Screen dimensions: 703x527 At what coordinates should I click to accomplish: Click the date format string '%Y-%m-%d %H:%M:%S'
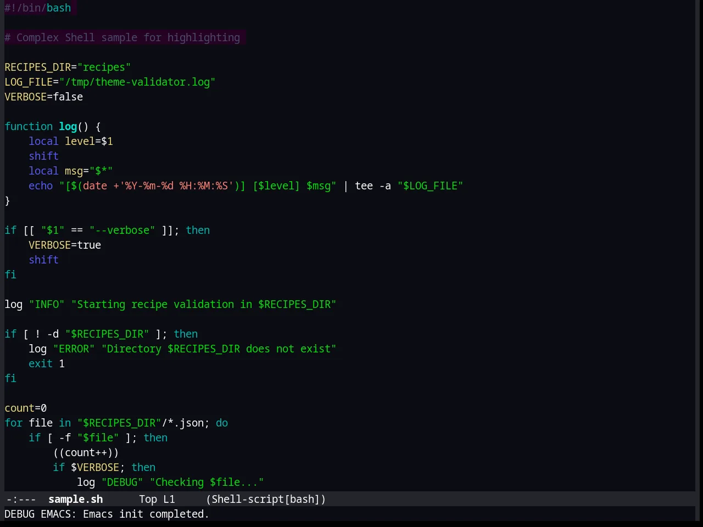pos(176,186)
